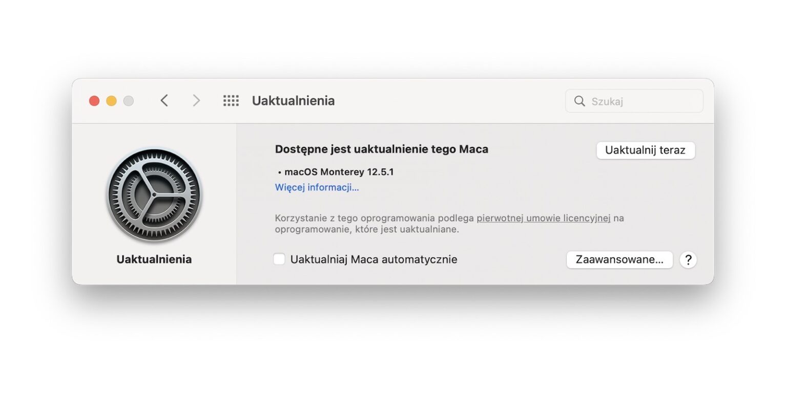Click the forward navigation arrow
Image resolution: width=787 pixels, height=393 pixels.
196,100
